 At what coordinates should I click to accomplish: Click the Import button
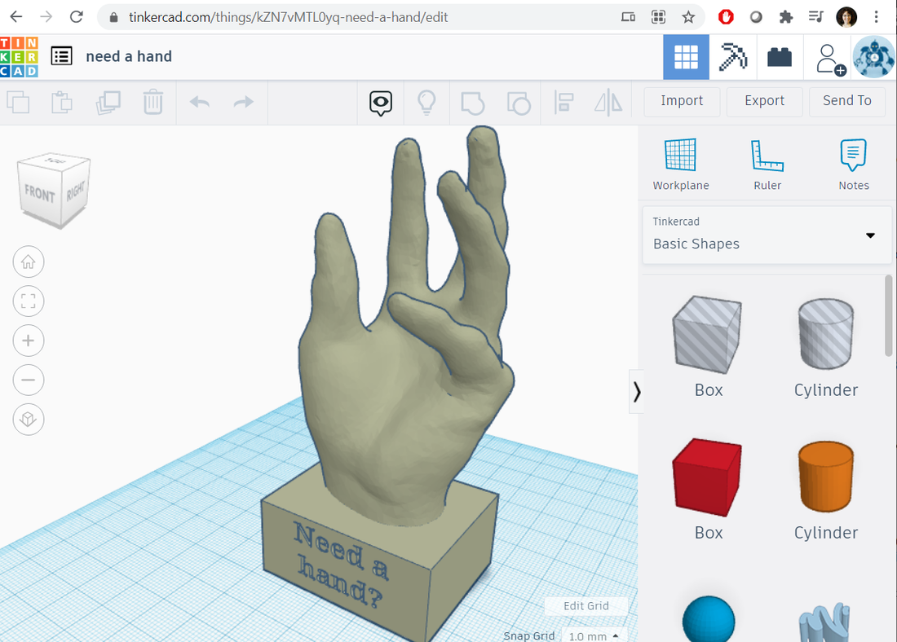[x=682, y=100]
